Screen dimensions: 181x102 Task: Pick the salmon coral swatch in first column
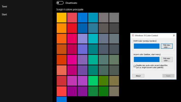click(62, 70)
